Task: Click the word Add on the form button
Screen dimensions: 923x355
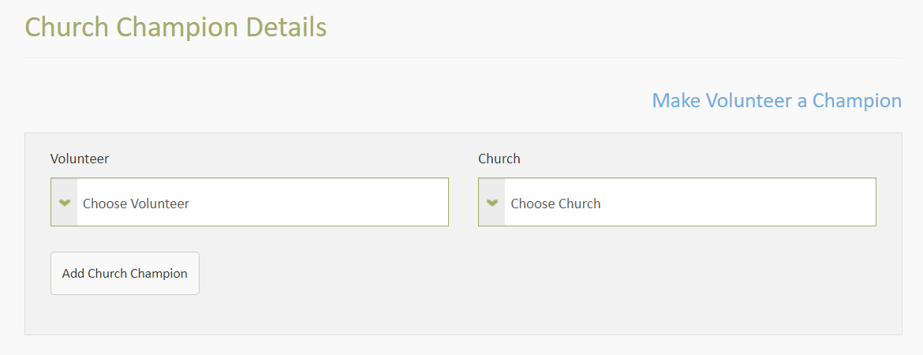Action: tap(73, 274)
